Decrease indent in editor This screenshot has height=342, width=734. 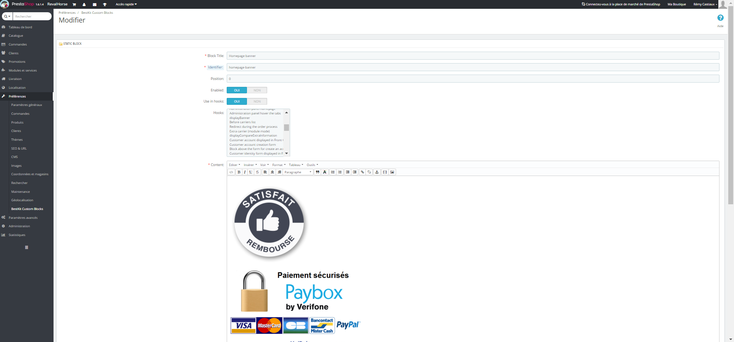click(x=348, y=172)
